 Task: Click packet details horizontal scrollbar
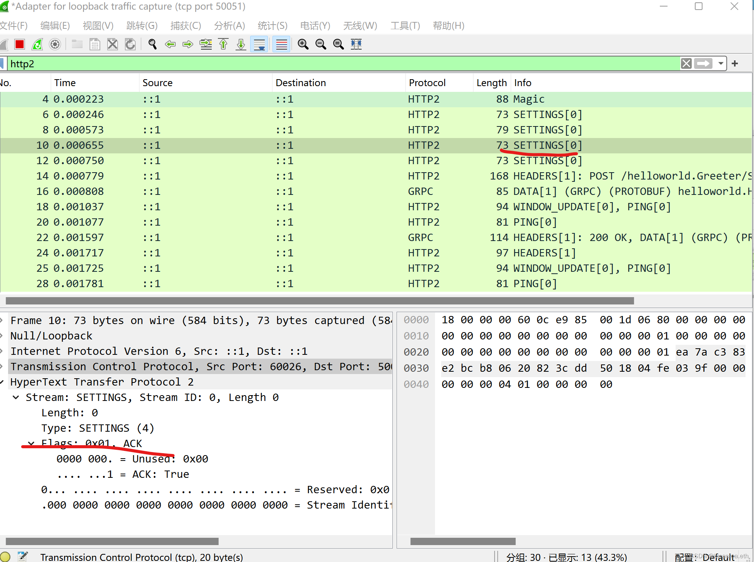[x=112, y=541]
